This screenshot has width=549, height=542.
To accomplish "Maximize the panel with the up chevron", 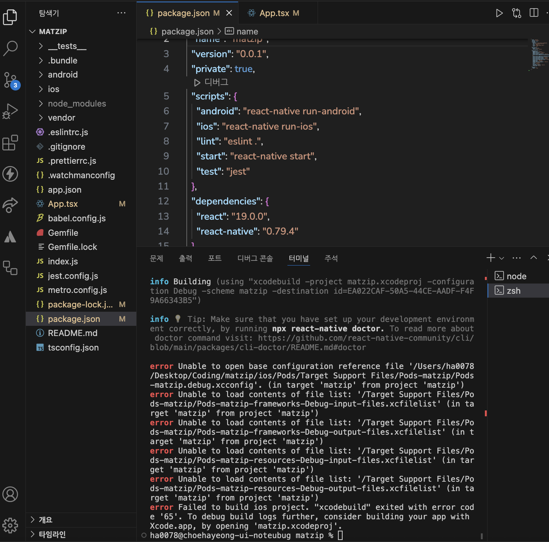I will pos(533,257).
